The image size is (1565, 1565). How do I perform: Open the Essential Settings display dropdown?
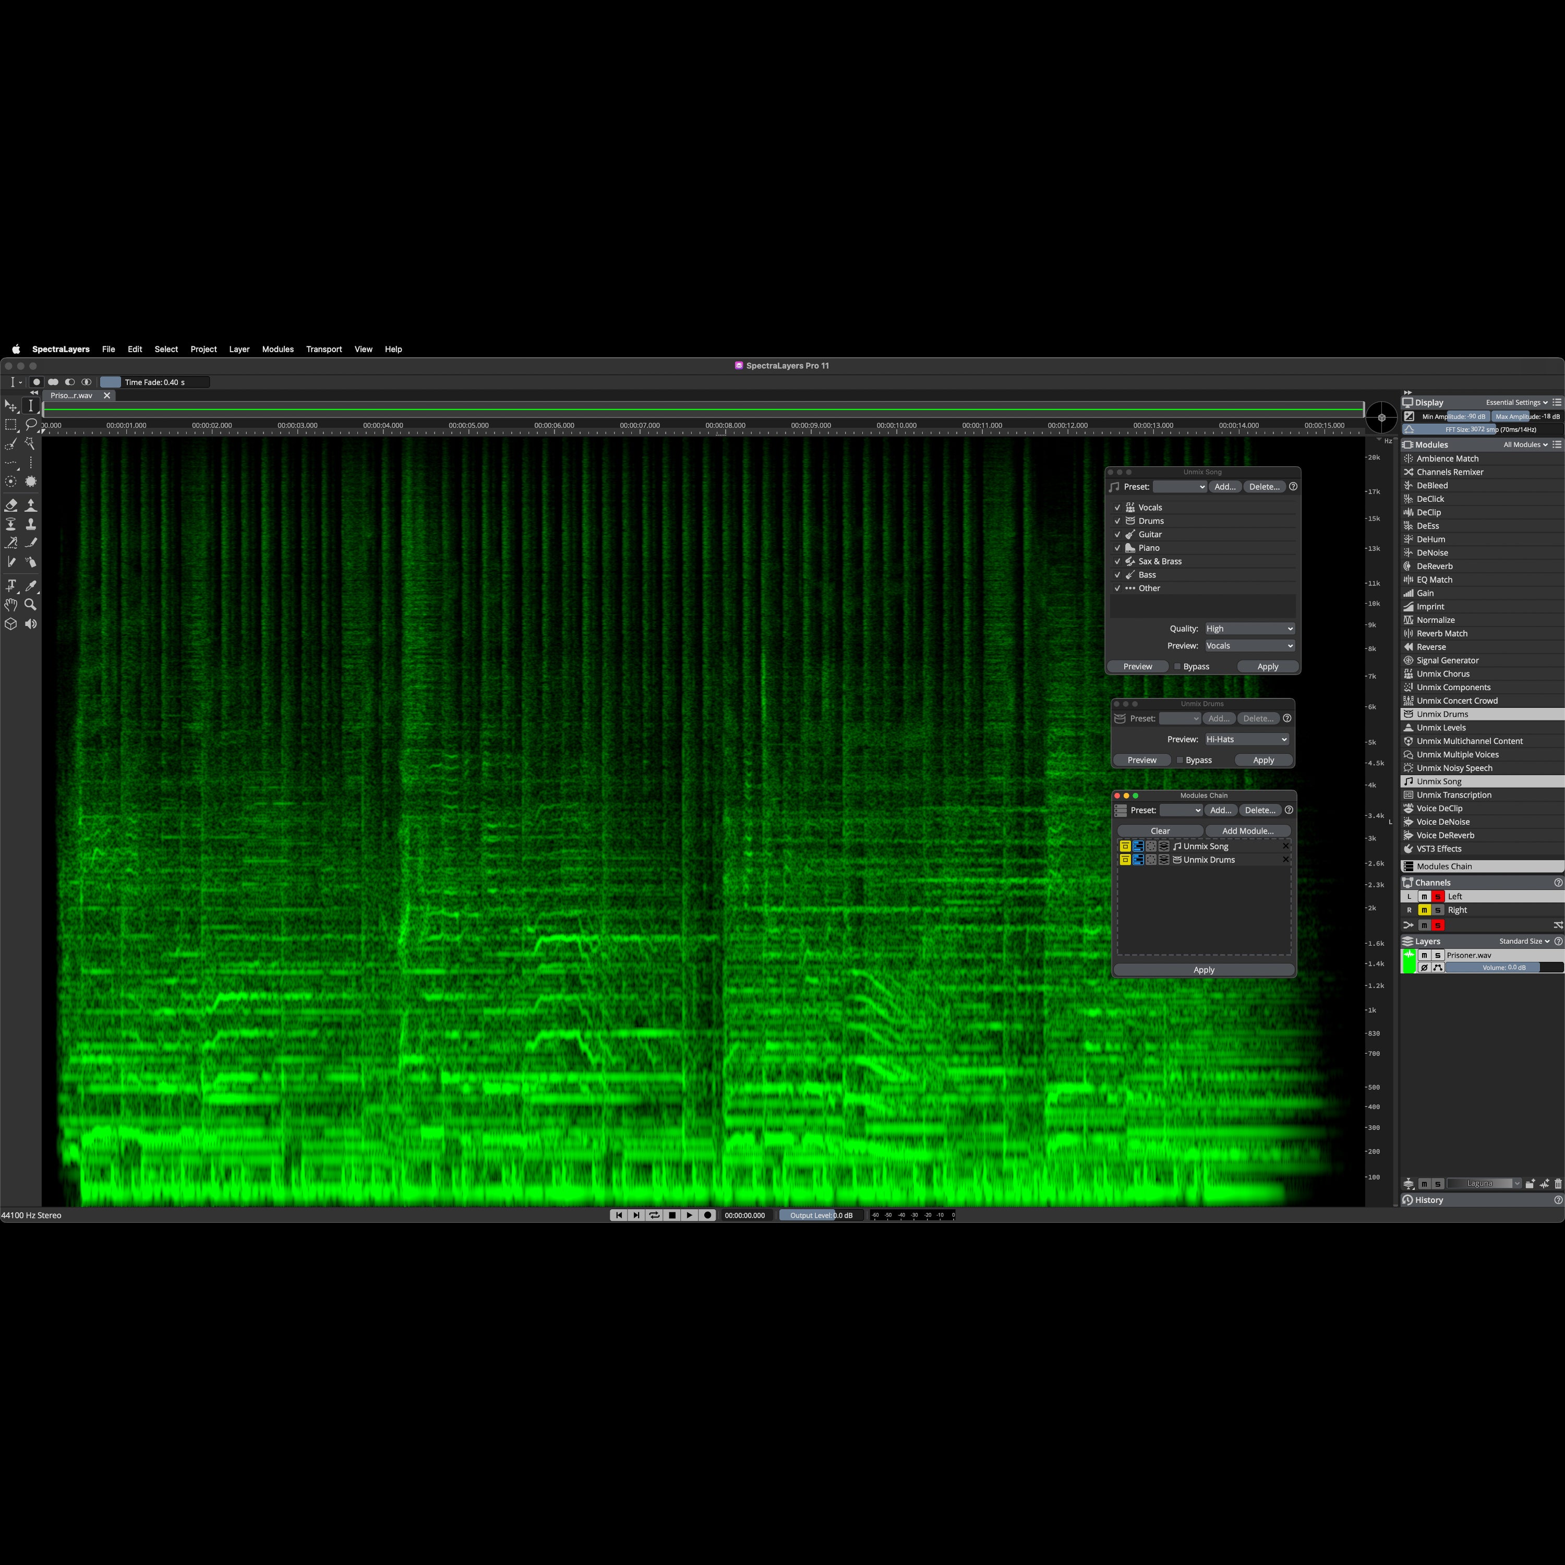point(1516,403)
